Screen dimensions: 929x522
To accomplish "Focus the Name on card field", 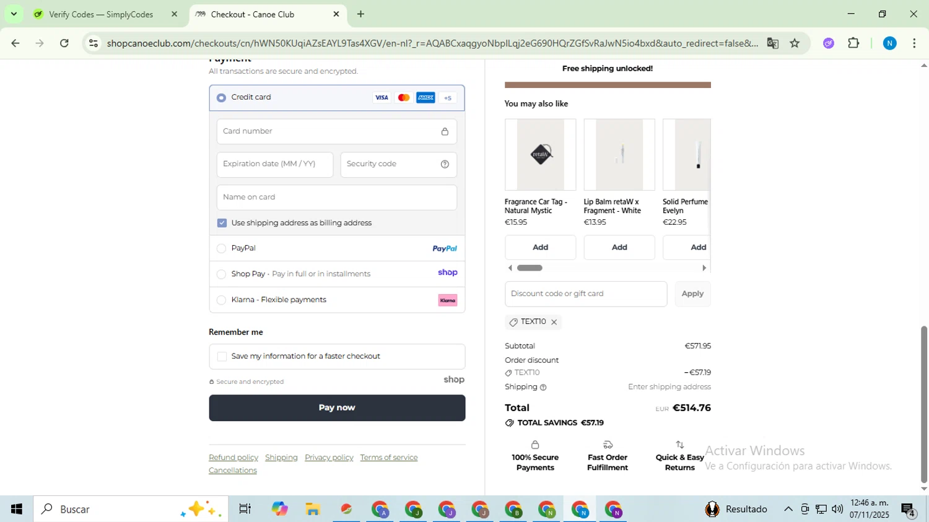I will pos(336,197).
